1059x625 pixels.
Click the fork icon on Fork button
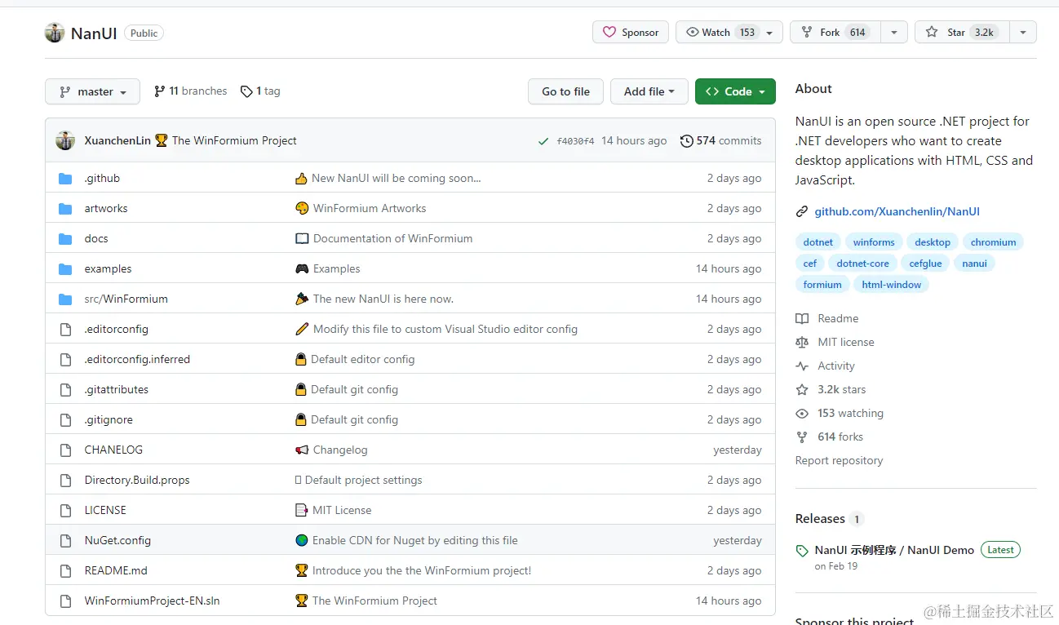[807, 32]
